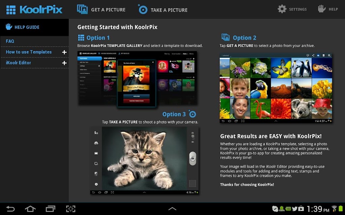Click Getting Started with KoolrPix heading
This screenshot has width=345, height=215.
pyautogui.click(x=117, y=27)
